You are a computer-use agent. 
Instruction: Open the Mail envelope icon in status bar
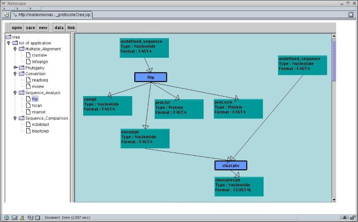(x=15, y=217)
